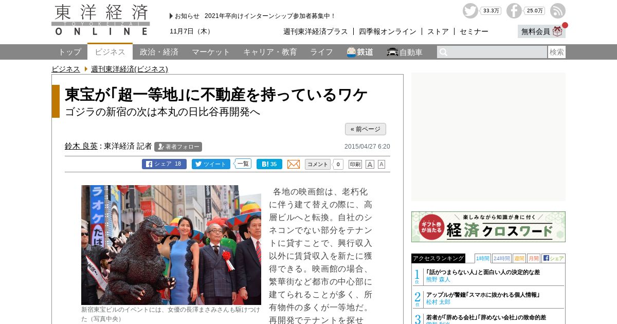Click the comment count 0 bubble

click(338, 164)
